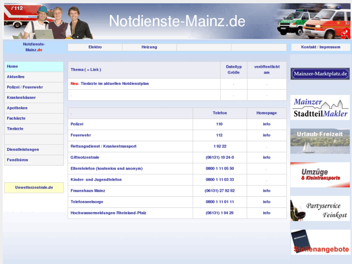Click the Partyservice Feinkost banner
The height and width of the screenshot is (264, 352).
[x=320, y=208]
